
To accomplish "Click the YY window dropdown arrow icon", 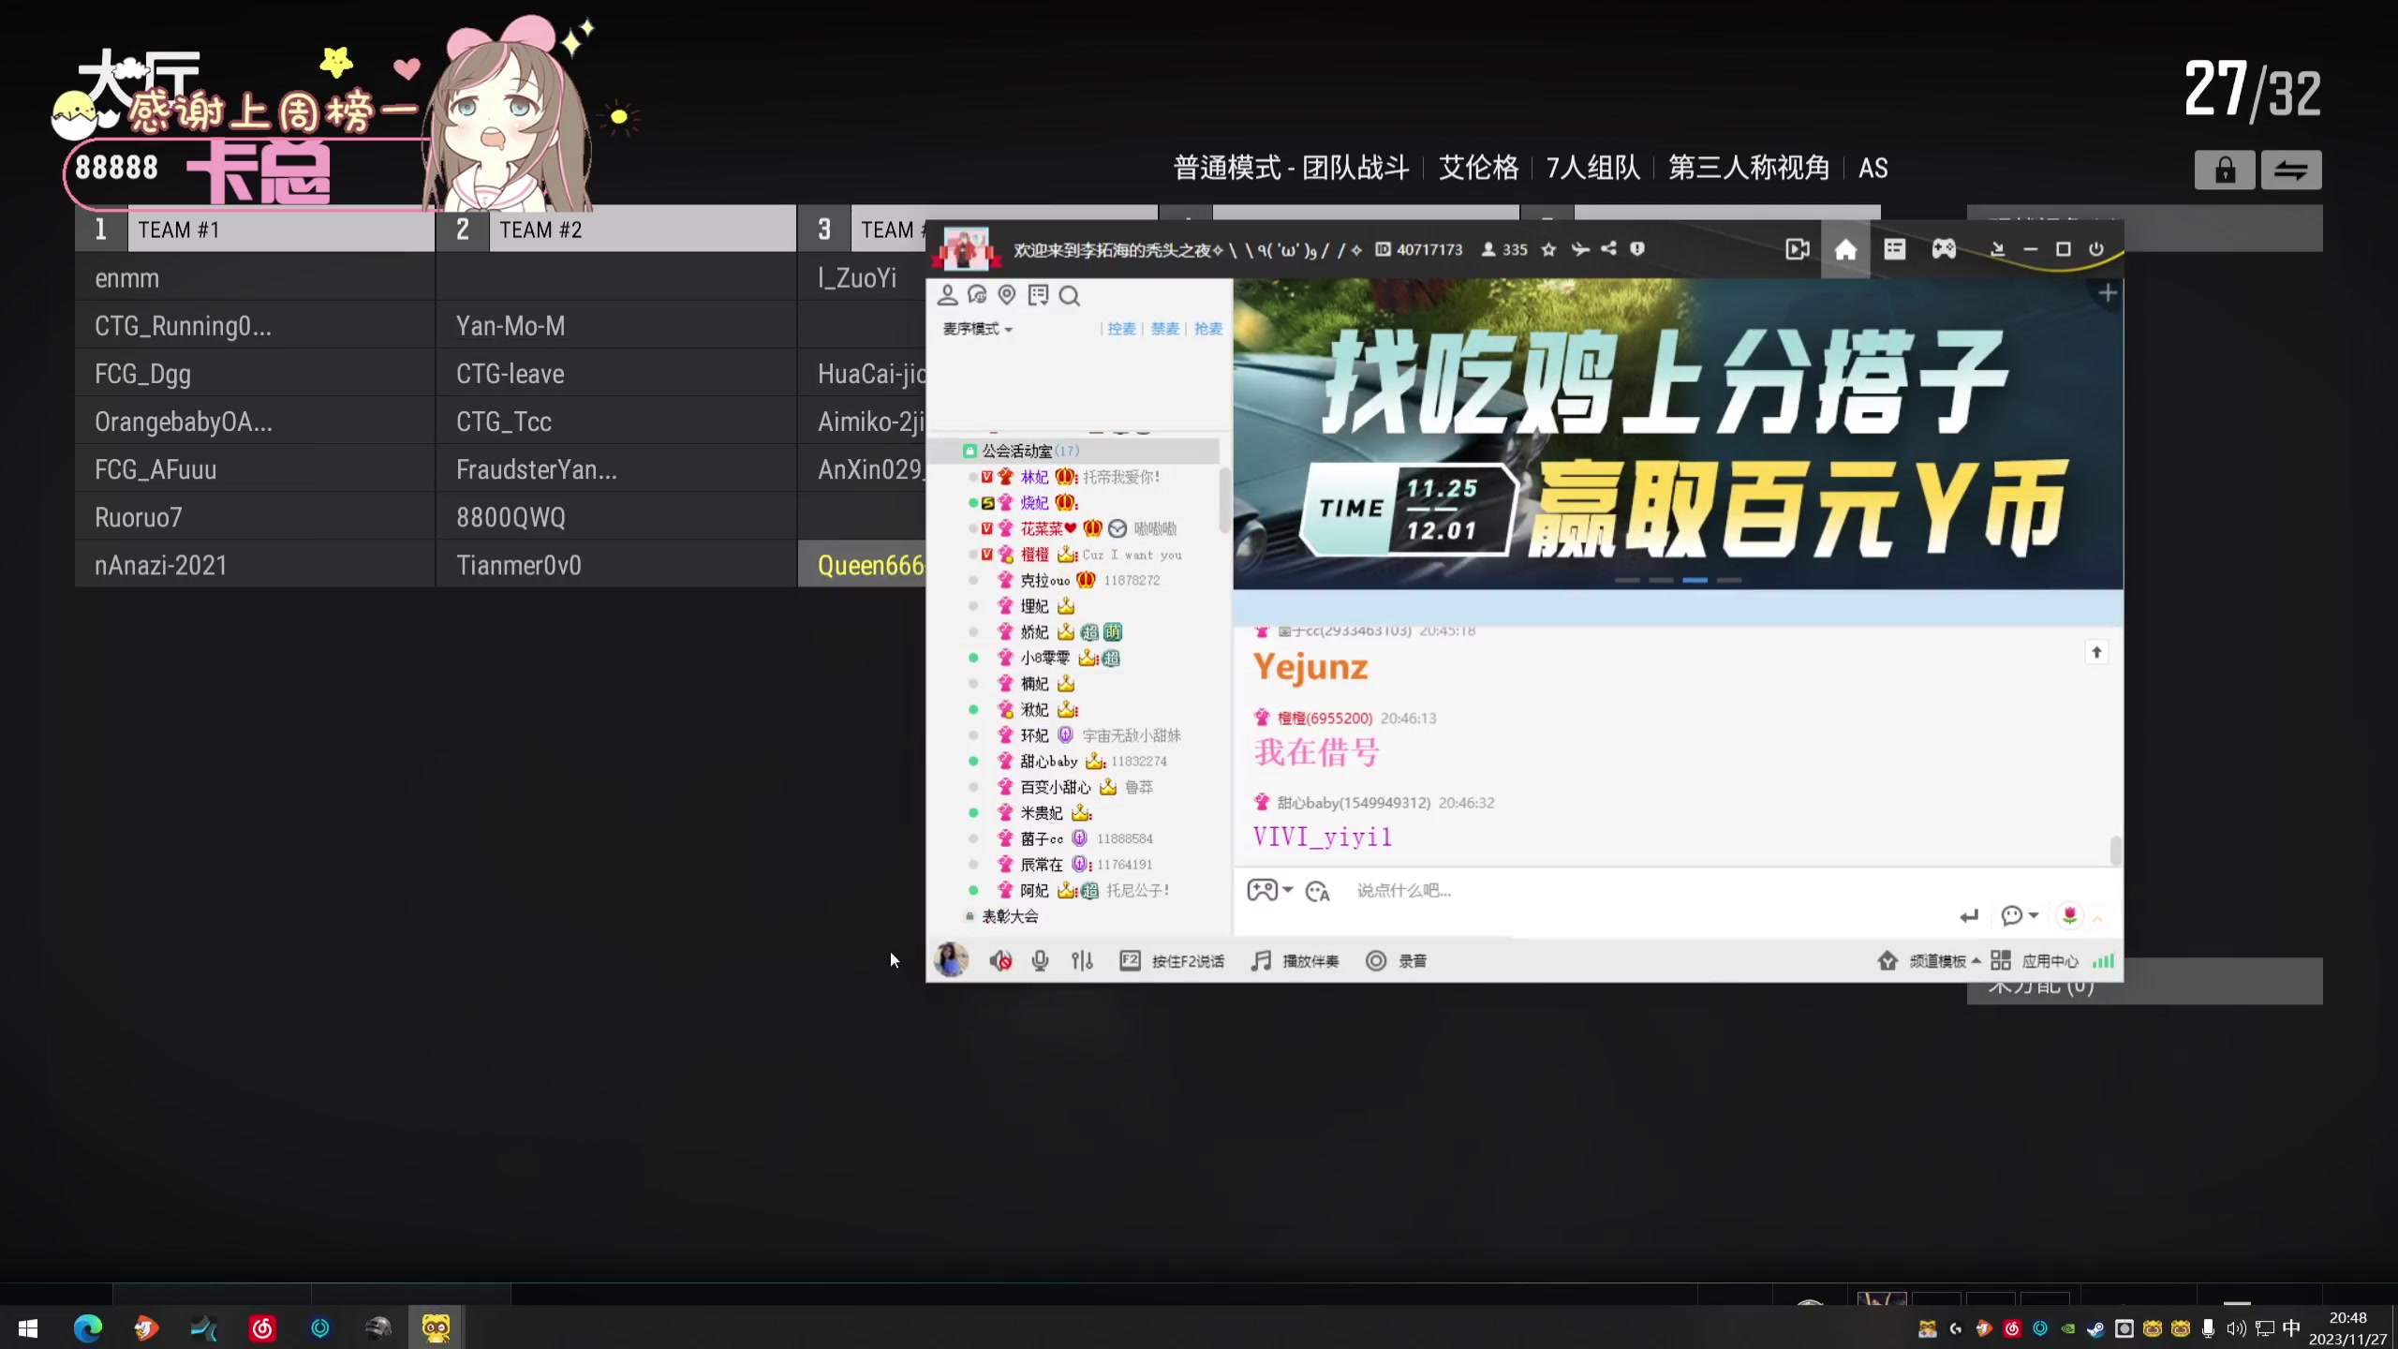I will point(1997,249).
